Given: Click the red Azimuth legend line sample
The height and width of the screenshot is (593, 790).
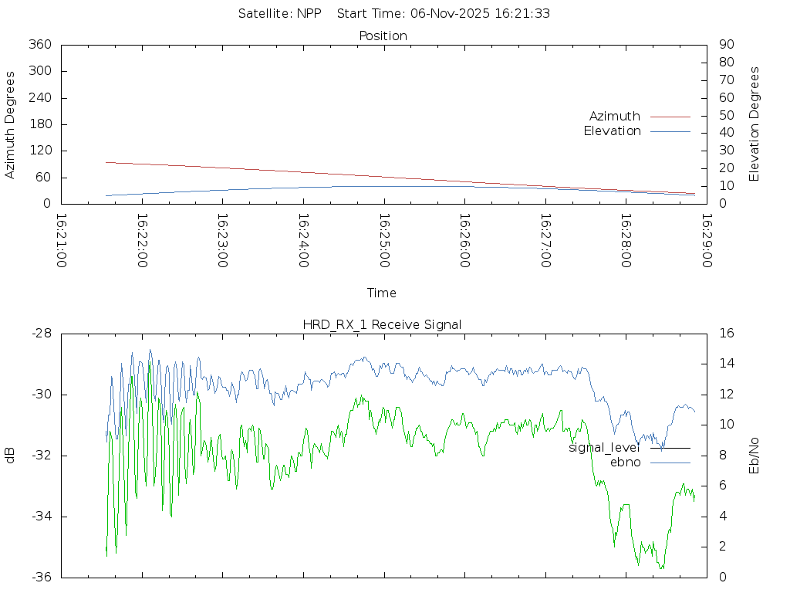Looking at the screenshot, I should 670,117.
